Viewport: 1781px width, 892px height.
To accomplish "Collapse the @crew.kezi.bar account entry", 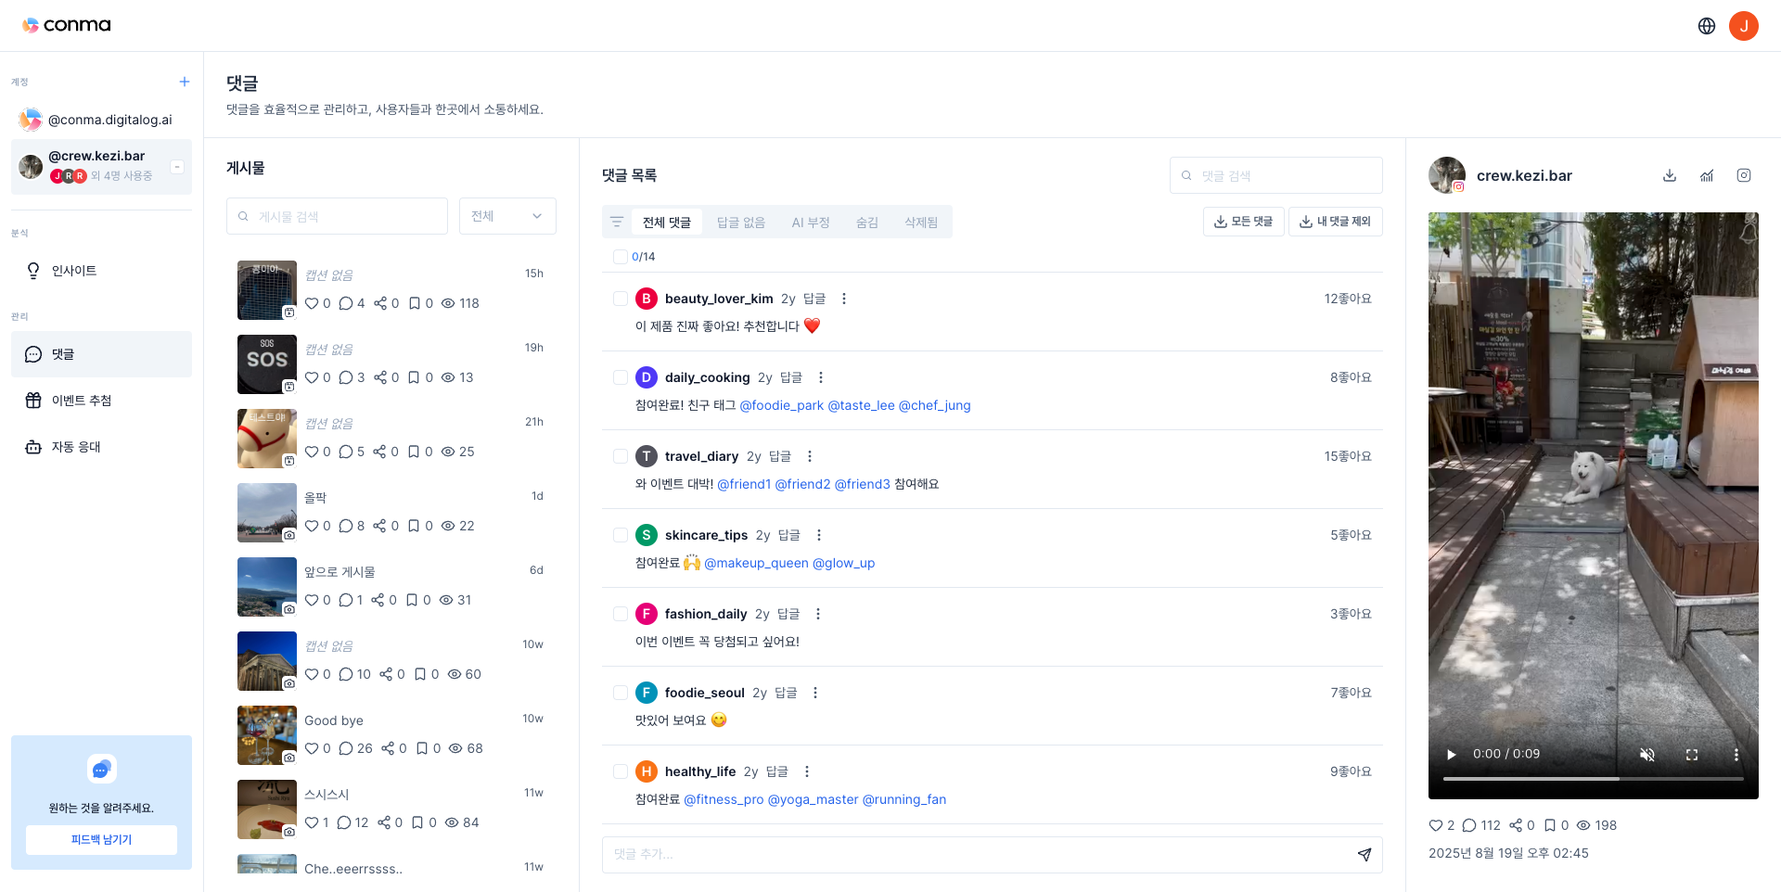I will point(176,166).
